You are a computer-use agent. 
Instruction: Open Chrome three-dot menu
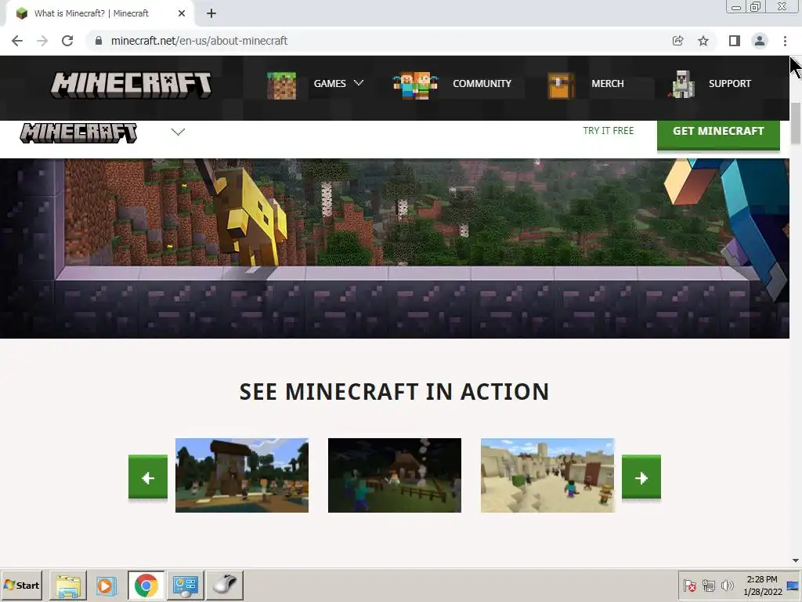[785, 41]
